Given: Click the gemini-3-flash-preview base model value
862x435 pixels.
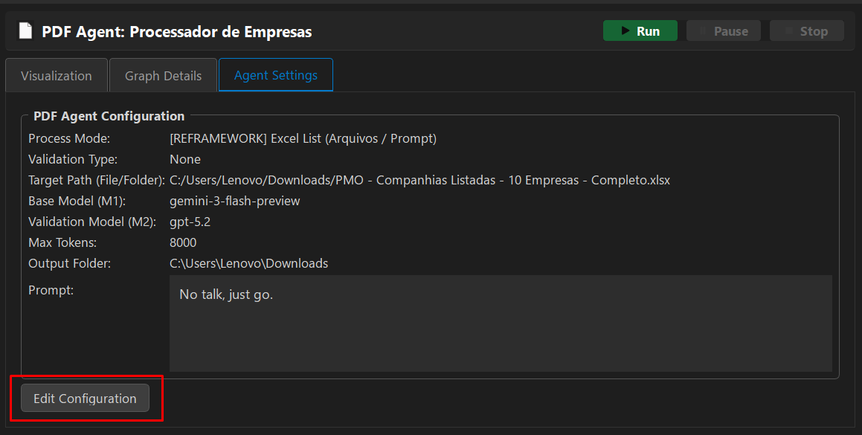Looking at the screenshot, I should (x=234, y=201).
